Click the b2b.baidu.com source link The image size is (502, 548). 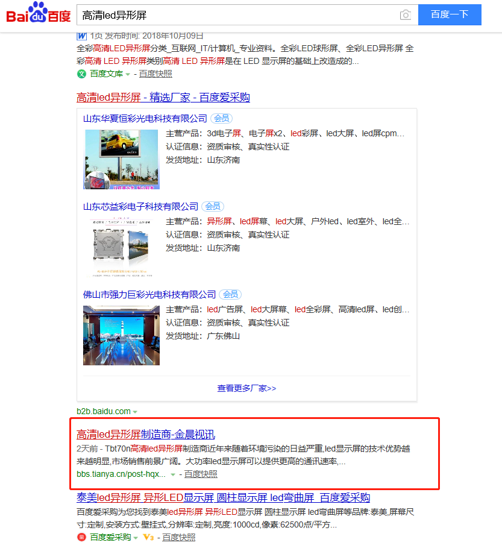click(x=104, y=411)
